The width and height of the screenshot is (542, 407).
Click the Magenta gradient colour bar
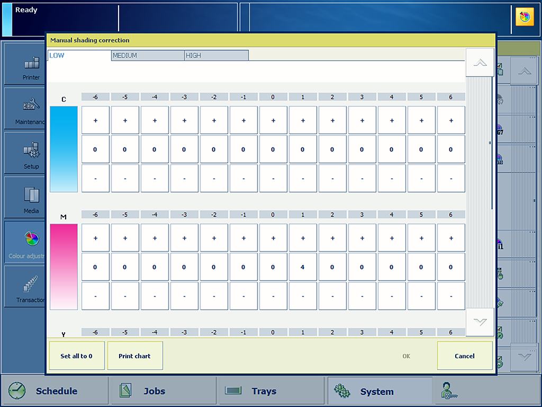click(x=64, y=267)
